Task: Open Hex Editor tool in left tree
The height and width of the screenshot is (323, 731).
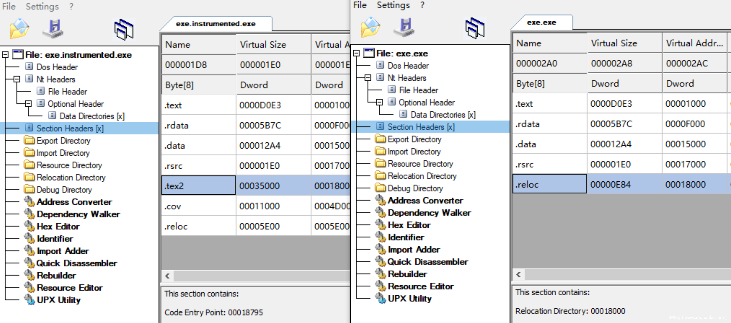Action: (58, 227)
